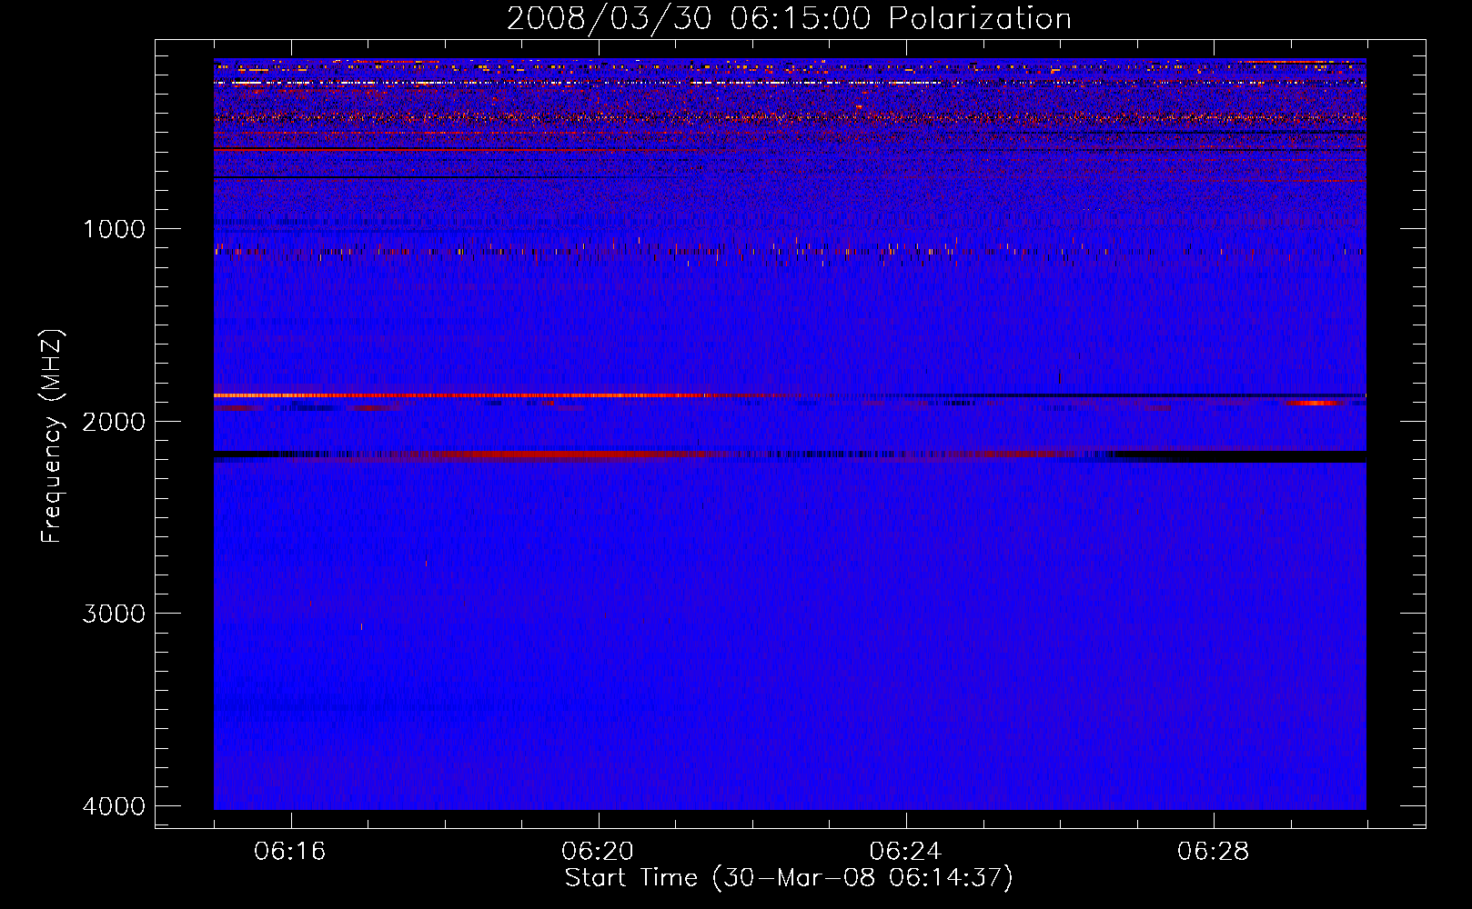Click the "06:20" time tick label

[598, 852]
